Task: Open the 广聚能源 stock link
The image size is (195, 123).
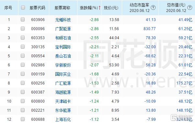Action: pos(63,29)
